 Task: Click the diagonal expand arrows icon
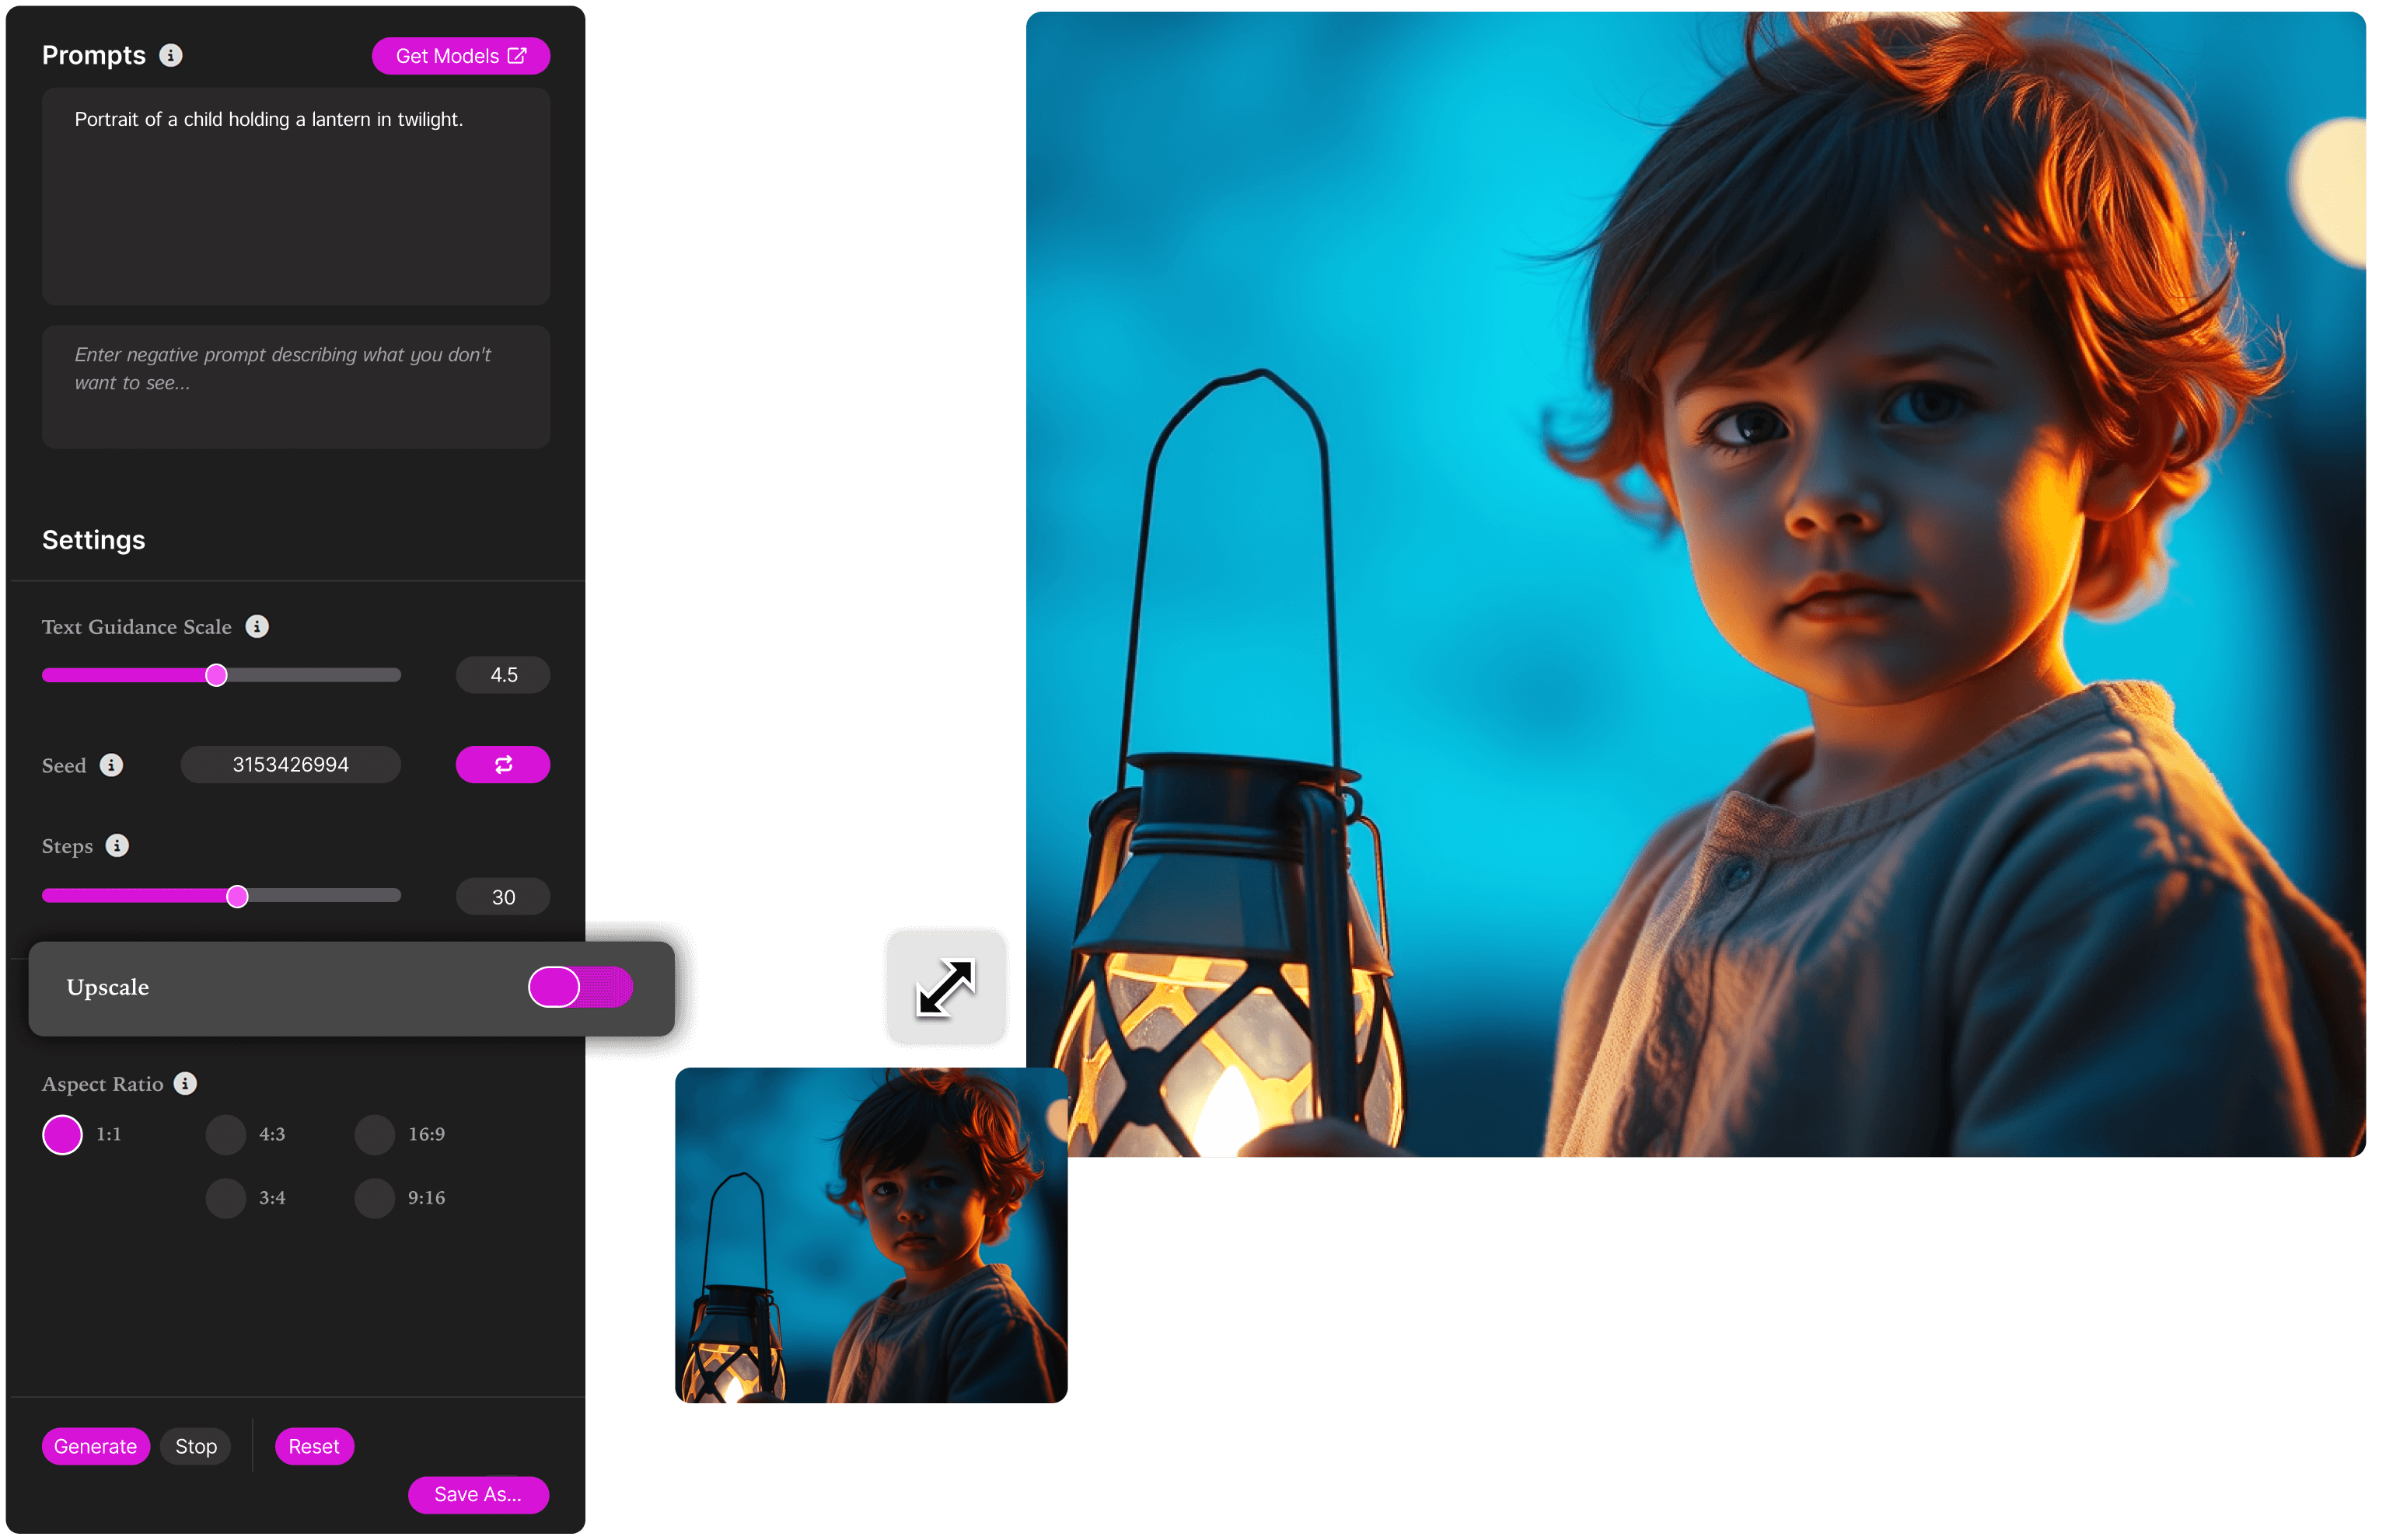click(x=945, y=987)
